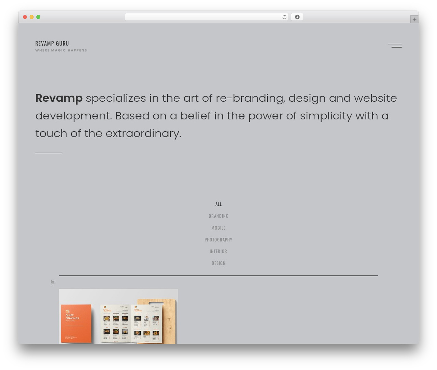437x370 pixels.
Task: Filter portfolio by BRANDING
Action: [x=218, y=216]
